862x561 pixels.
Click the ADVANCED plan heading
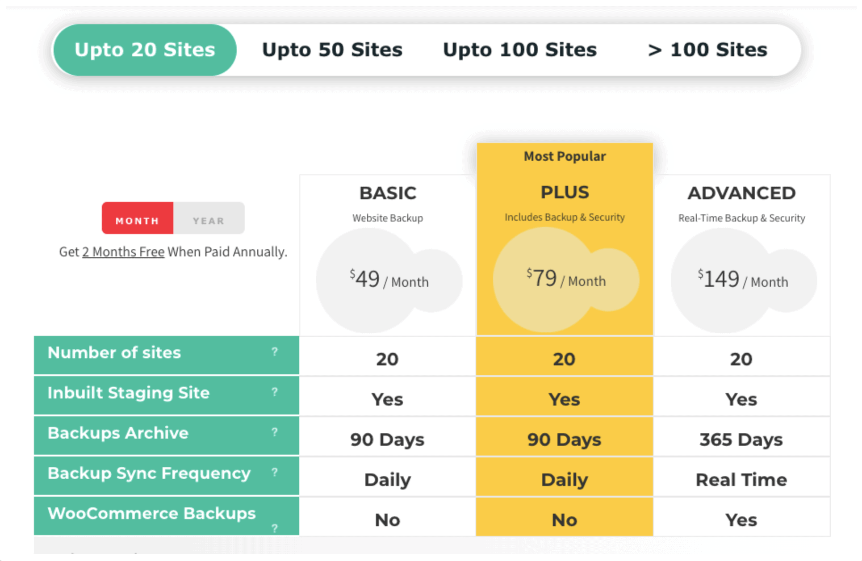point(741,193)
